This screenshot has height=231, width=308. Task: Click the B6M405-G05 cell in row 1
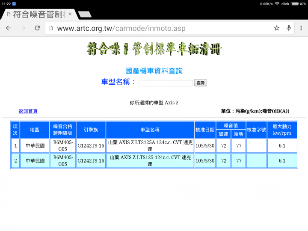(62, 145)
